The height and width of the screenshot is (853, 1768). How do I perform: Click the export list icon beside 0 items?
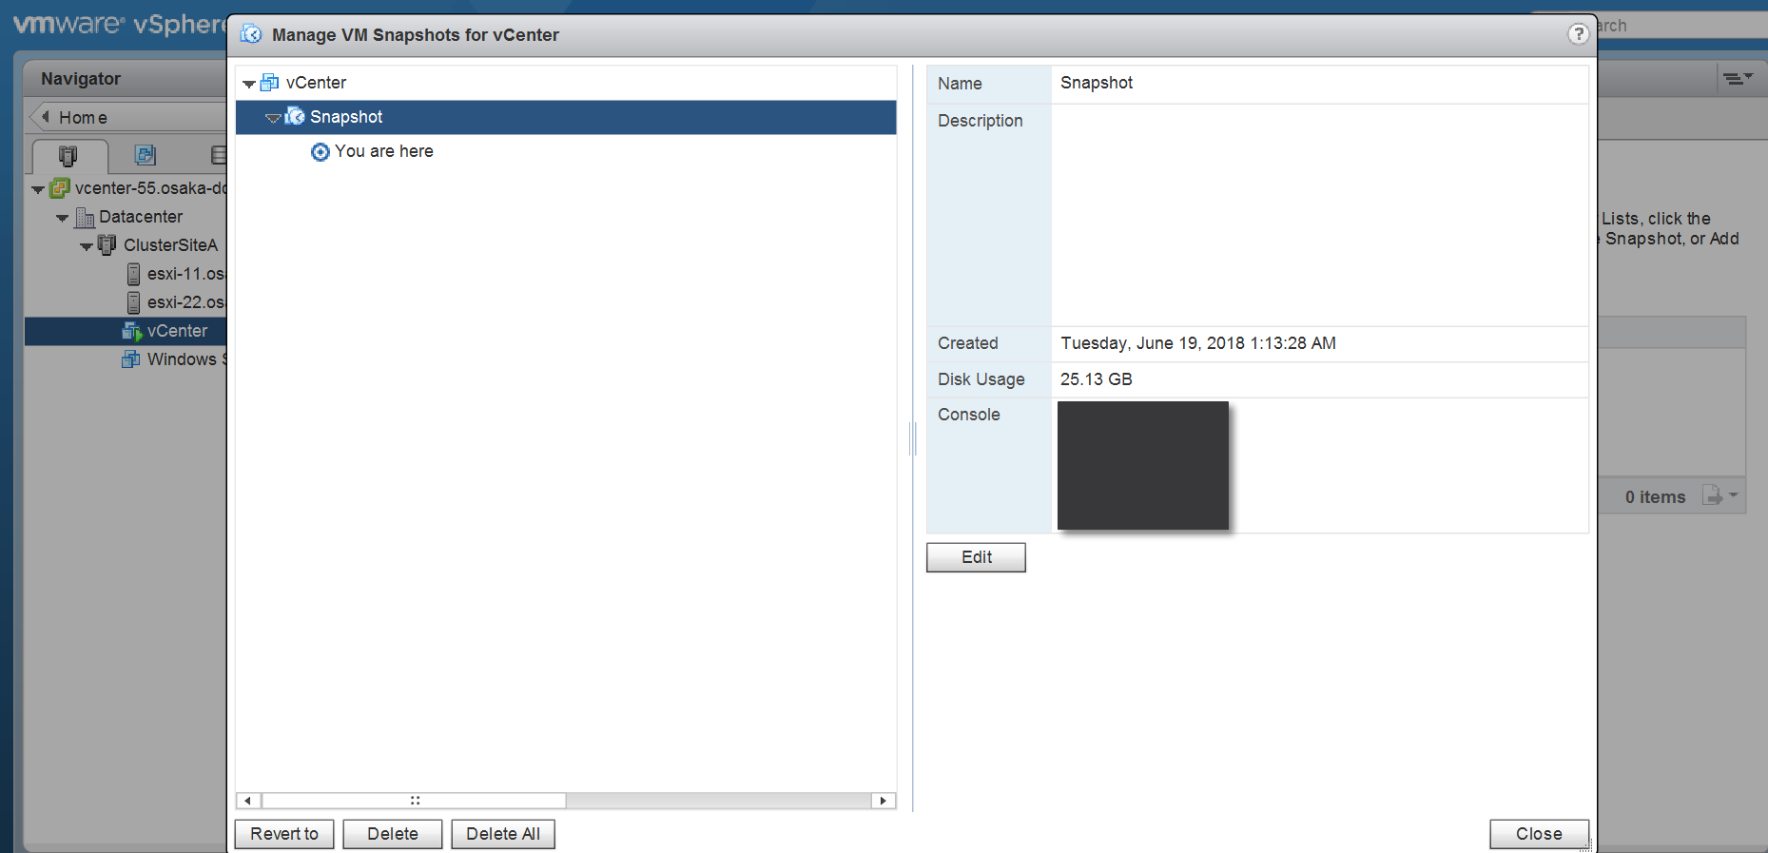tap(1712, 495)
